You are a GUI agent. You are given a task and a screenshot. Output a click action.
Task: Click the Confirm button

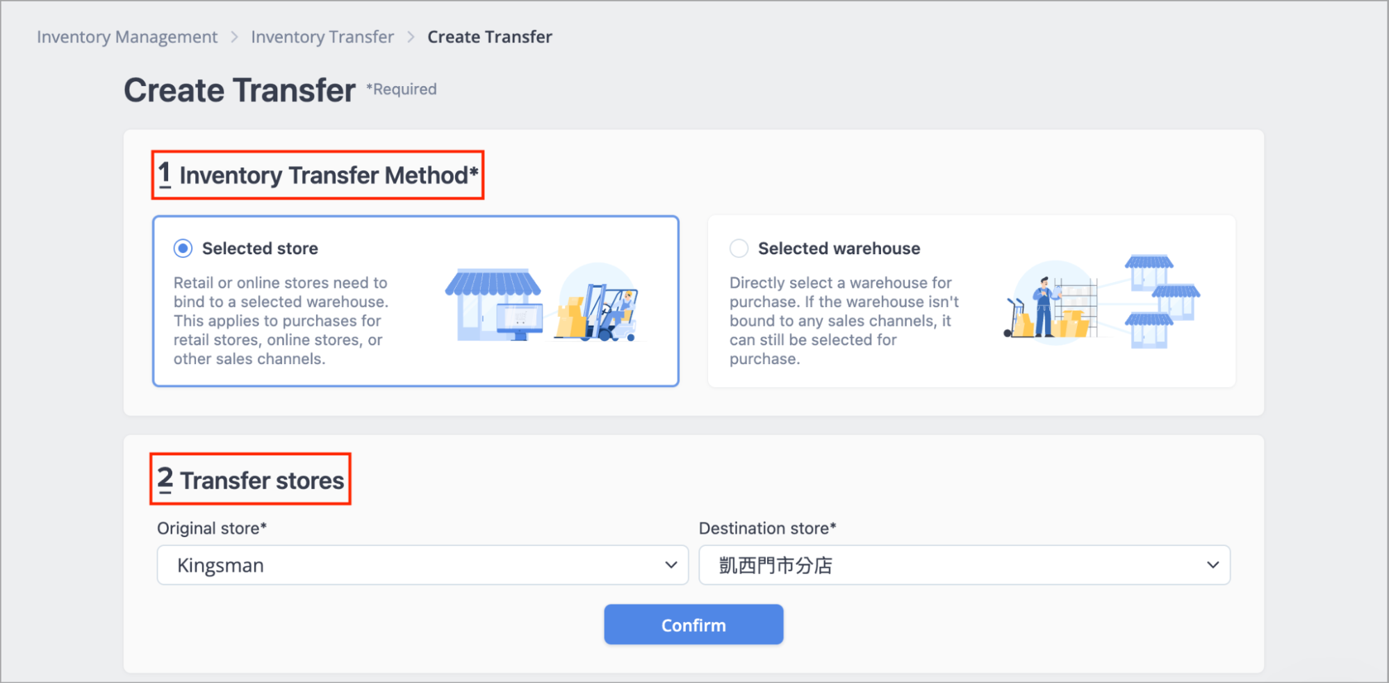(693, 625)
